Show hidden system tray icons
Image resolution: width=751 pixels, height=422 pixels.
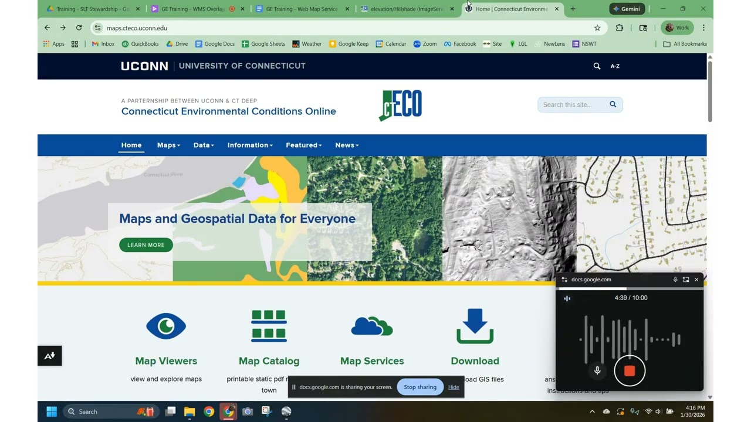[x=592, y=411]
